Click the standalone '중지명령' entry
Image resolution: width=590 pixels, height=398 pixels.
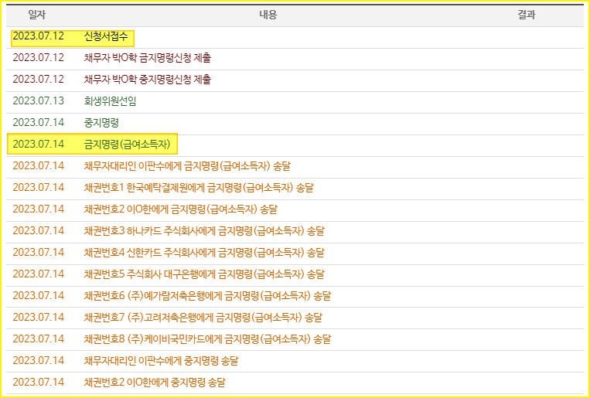[101, 123]
